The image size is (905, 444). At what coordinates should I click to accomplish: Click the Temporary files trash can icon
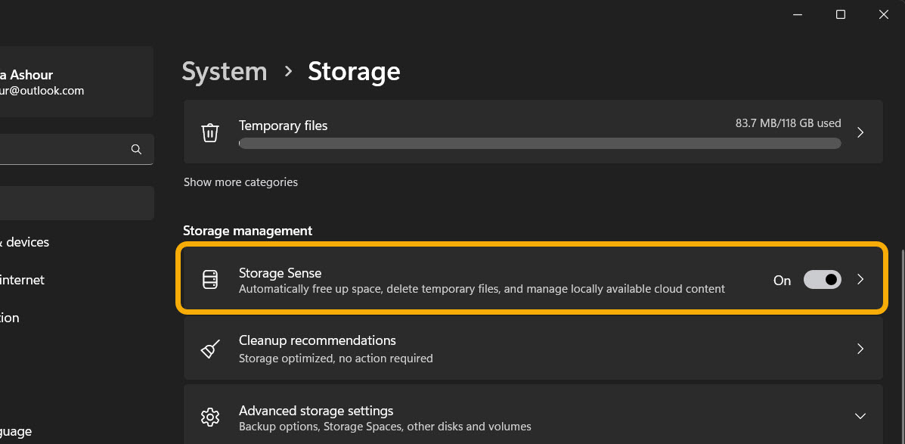pos(210,132)
